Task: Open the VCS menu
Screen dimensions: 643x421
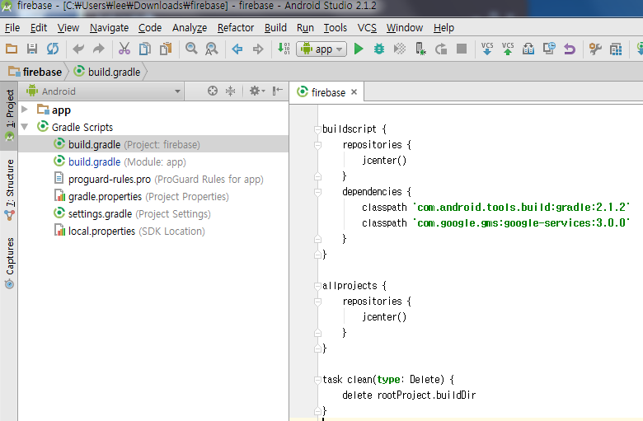Action: click(367, 28)
